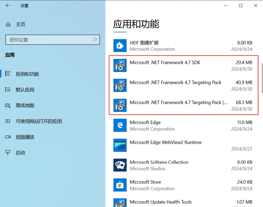The image size is (263, 207).
Task: Click icon of 68.3 MB Targeting Pack
Action: (120, 105)
